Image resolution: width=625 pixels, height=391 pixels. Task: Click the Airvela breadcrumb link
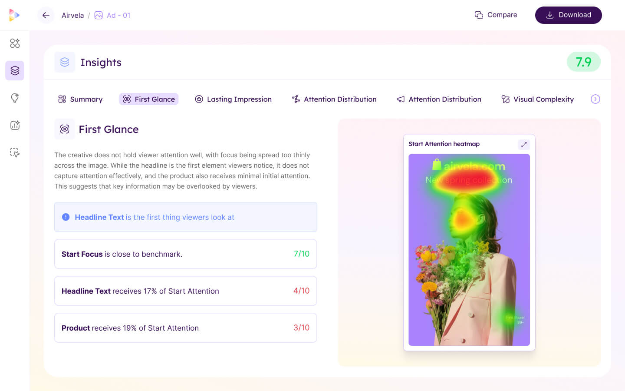pyautogui.click(x=72, y=15)
